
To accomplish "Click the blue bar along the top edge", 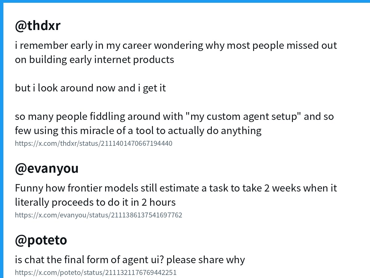I will (x=185, y=1).
